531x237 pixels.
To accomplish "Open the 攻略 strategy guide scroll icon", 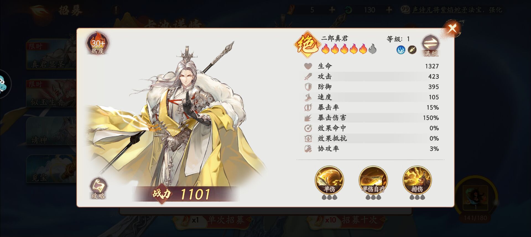I will click(98, 188).
